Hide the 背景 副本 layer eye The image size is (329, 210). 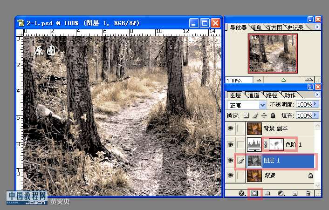(230, 128)
